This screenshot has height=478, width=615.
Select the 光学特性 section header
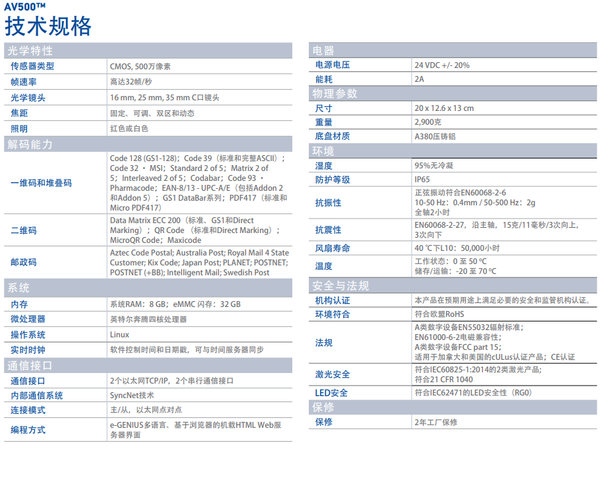[28, 50]
